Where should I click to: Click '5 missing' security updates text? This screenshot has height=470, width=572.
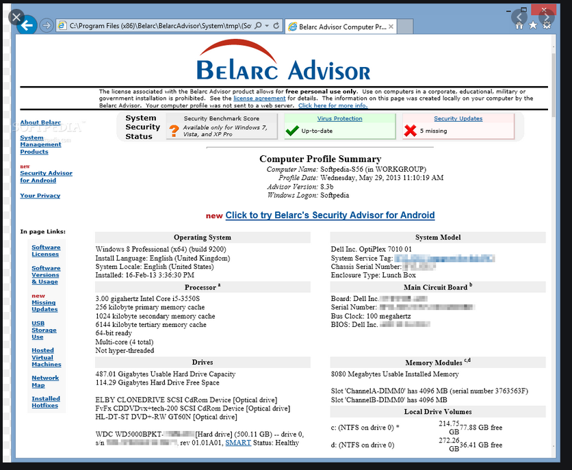[x=433, y=131]
